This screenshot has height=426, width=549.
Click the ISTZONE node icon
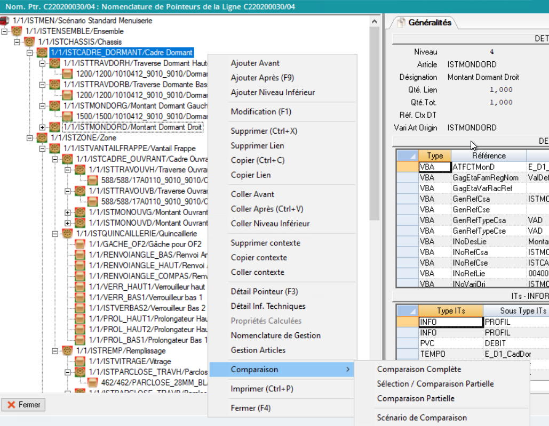(43, 138)
